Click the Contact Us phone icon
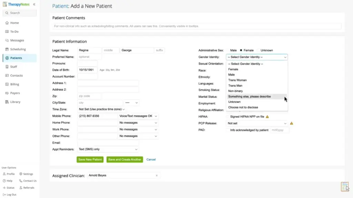The width and height of the screenshot is (353, 198). pyautogui.click(x=21, y=181)
